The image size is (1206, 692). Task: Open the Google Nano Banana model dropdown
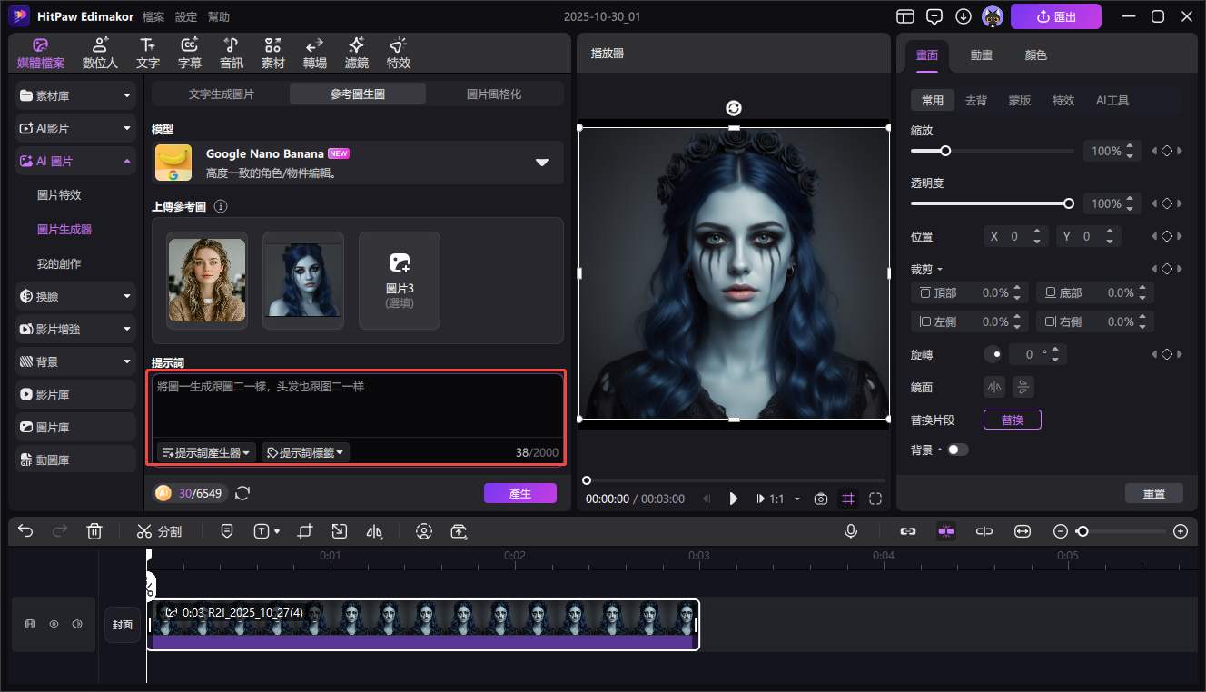pyautogui.click(x=541, y=163)
